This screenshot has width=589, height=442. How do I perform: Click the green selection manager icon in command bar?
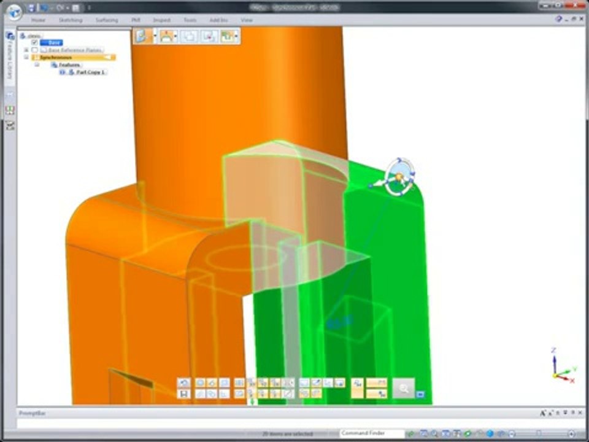(227, 36)
